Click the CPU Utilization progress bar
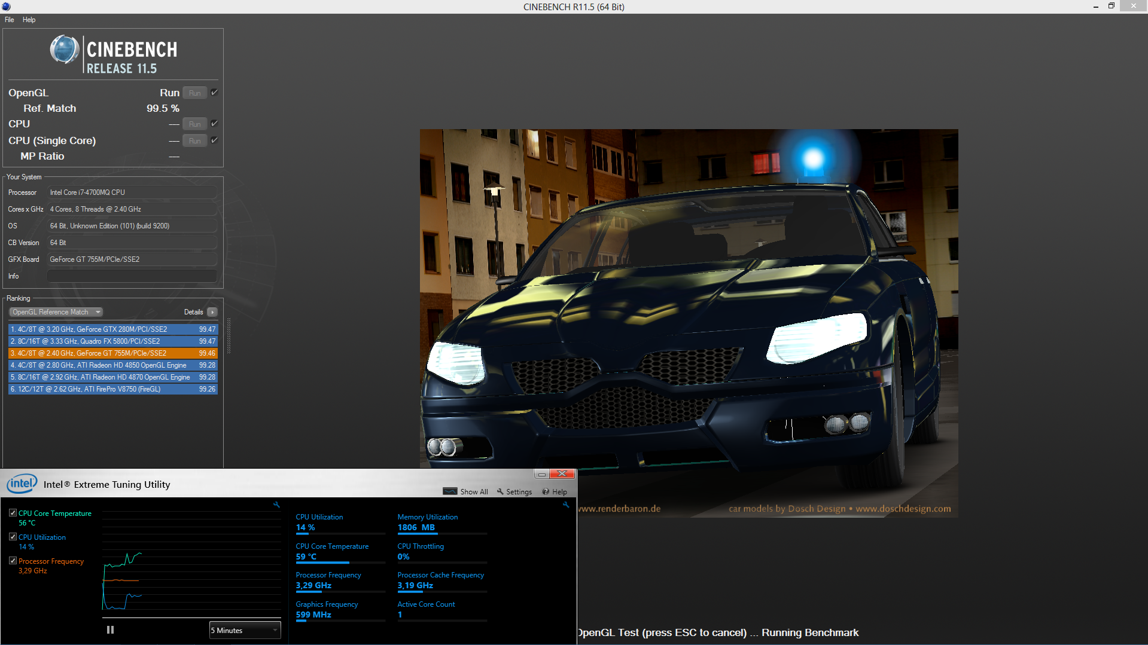The width and height of the screenshot is (1148, 645). pyautogui.click(x=340, y=533)
